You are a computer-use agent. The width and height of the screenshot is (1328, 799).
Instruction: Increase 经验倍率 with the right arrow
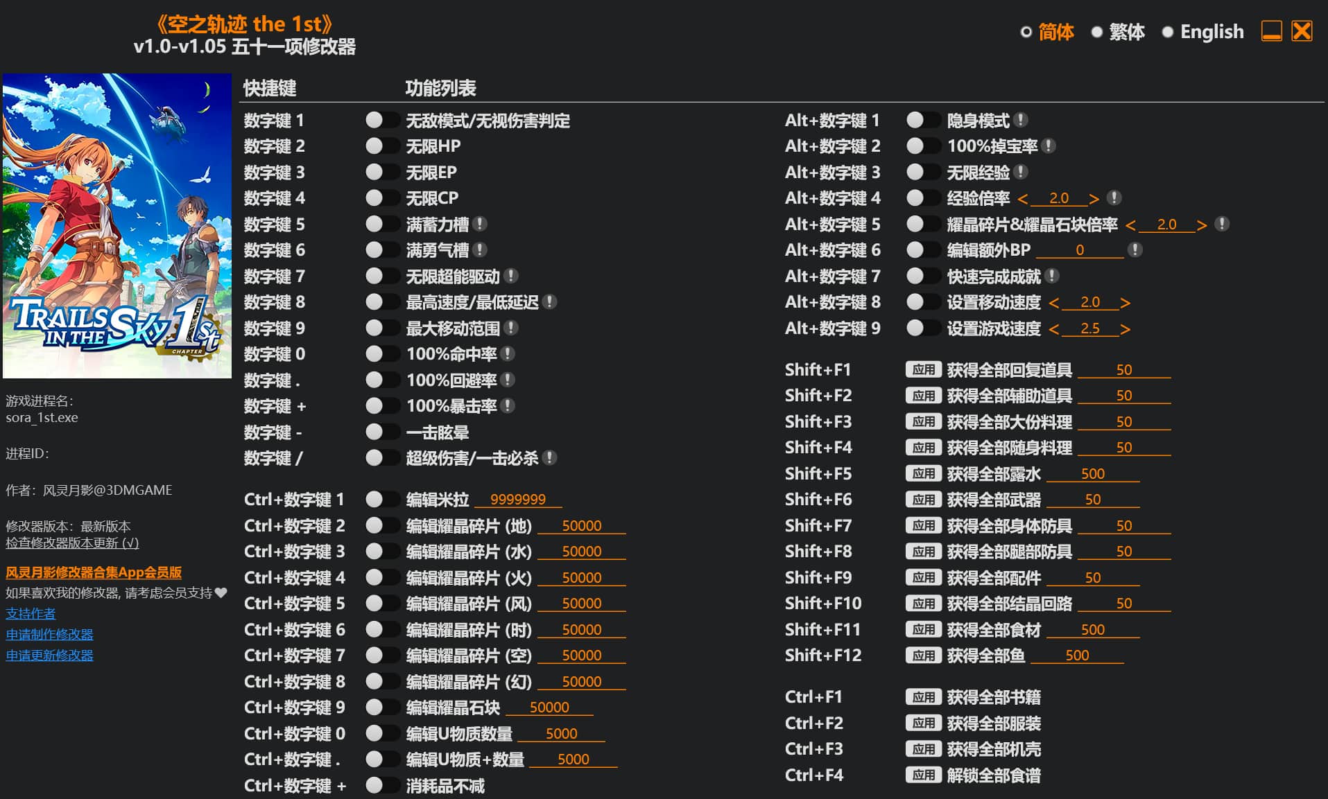click(1094, 199)
